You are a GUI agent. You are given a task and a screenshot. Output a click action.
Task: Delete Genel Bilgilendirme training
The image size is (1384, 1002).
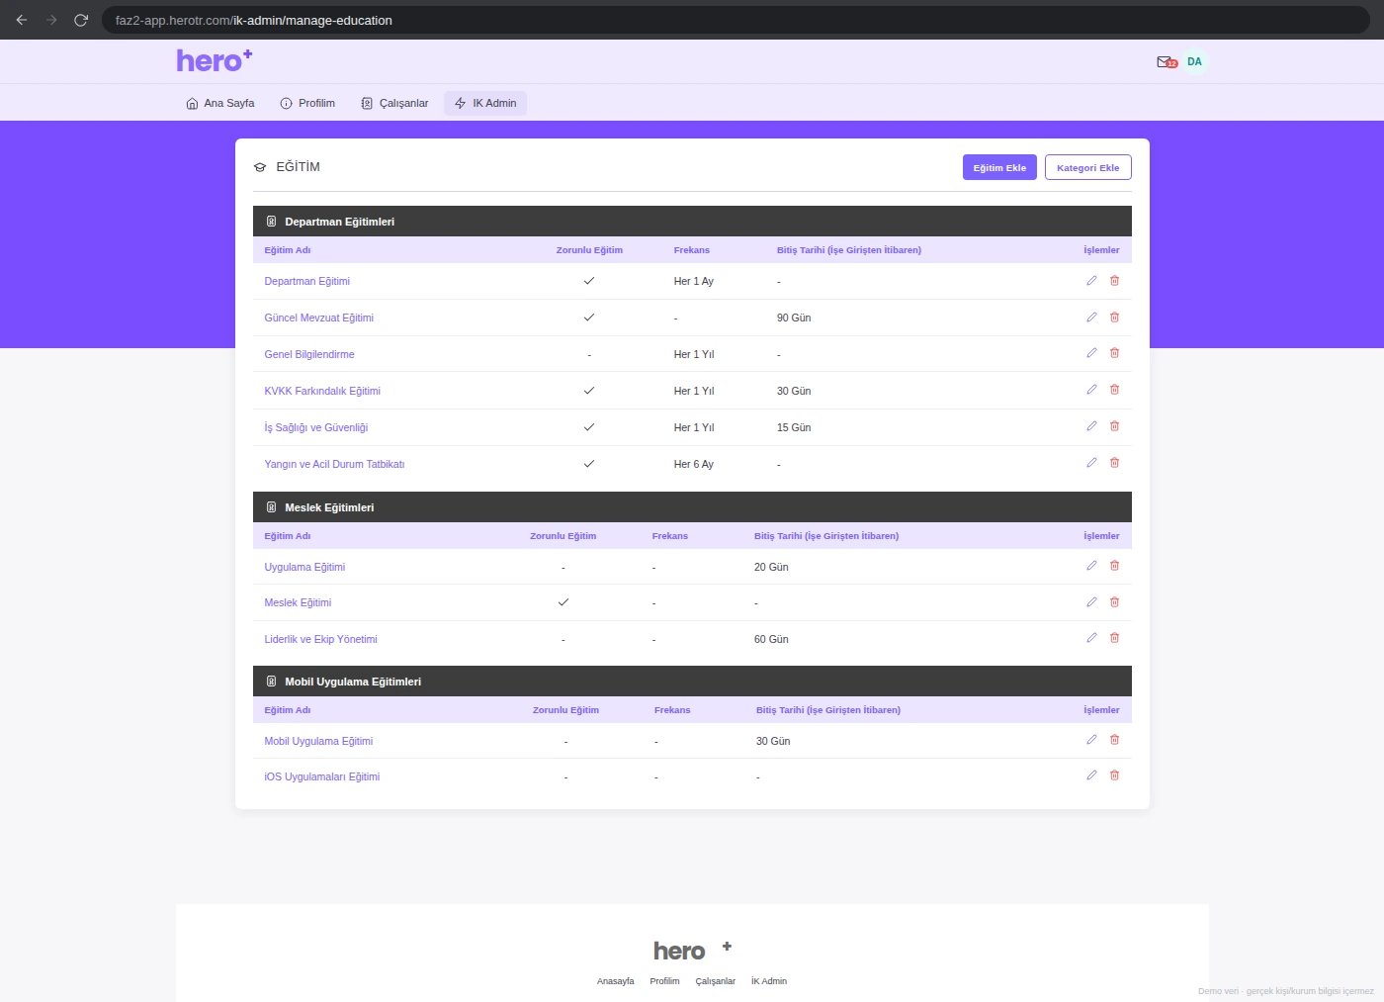(1114, 353)
